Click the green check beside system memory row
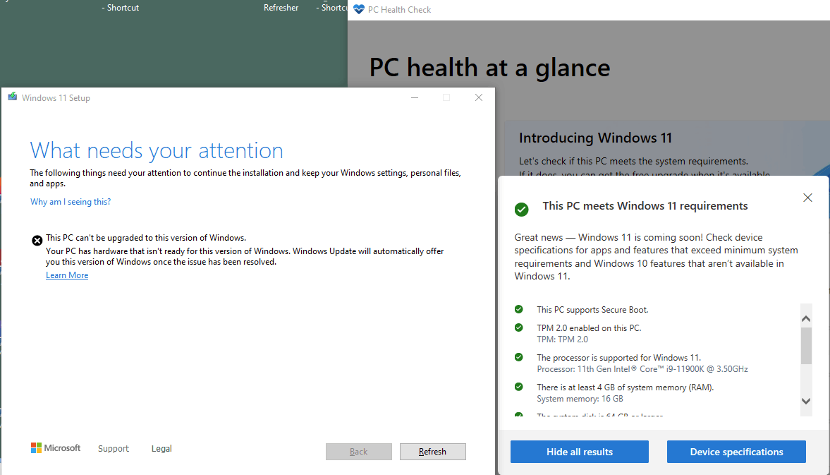 tap(519, 387)
